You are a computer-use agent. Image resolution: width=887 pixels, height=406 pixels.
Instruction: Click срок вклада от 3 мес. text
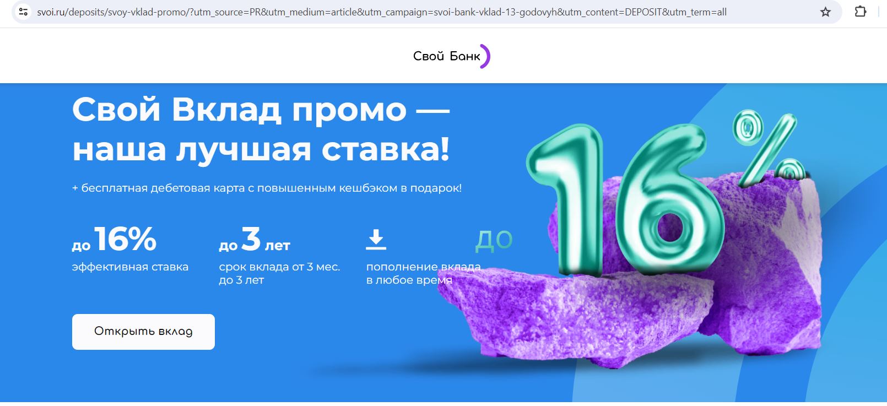point(279,267)
